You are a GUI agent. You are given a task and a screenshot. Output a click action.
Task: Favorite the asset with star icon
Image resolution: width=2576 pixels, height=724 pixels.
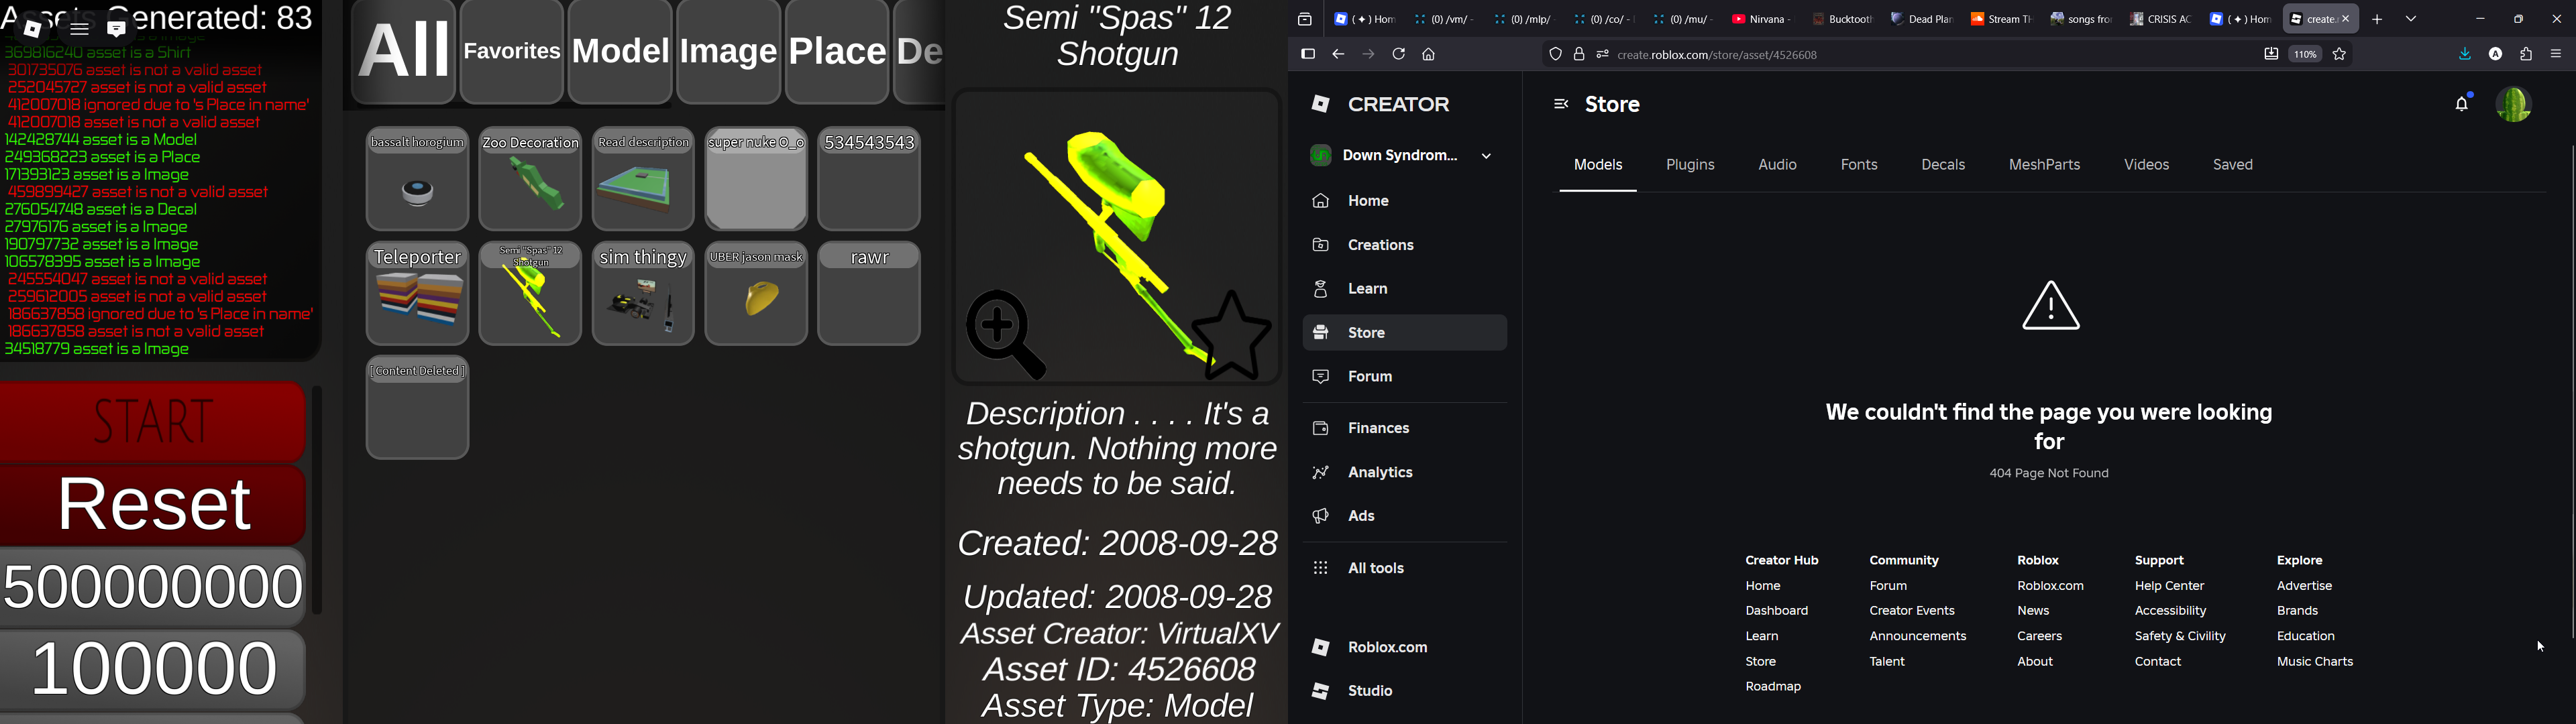pyautogui.click(x=1232, y=337)
